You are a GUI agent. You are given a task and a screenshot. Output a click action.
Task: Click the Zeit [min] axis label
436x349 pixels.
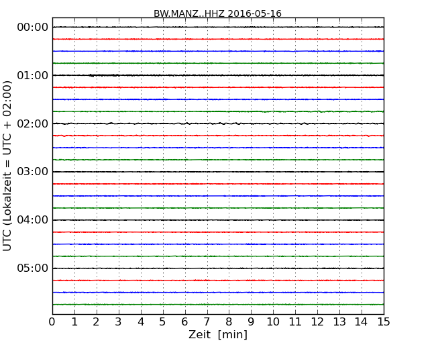(x=218, y=334)
